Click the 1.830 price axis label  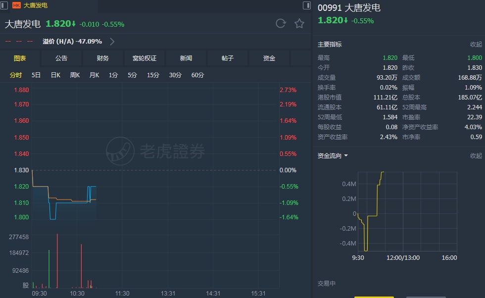click(x=21, y=170)
